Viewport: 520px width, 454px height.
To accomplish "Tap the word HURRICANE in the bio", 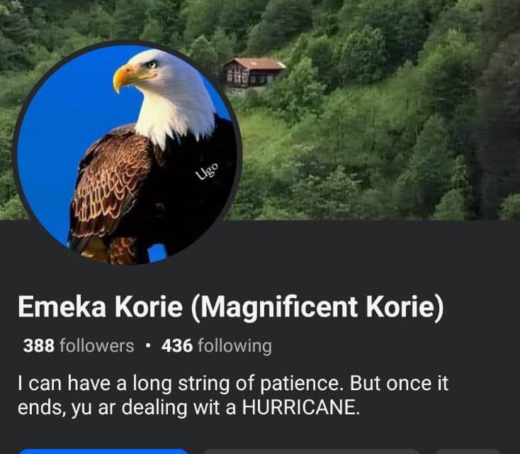I will coord(301,407).
